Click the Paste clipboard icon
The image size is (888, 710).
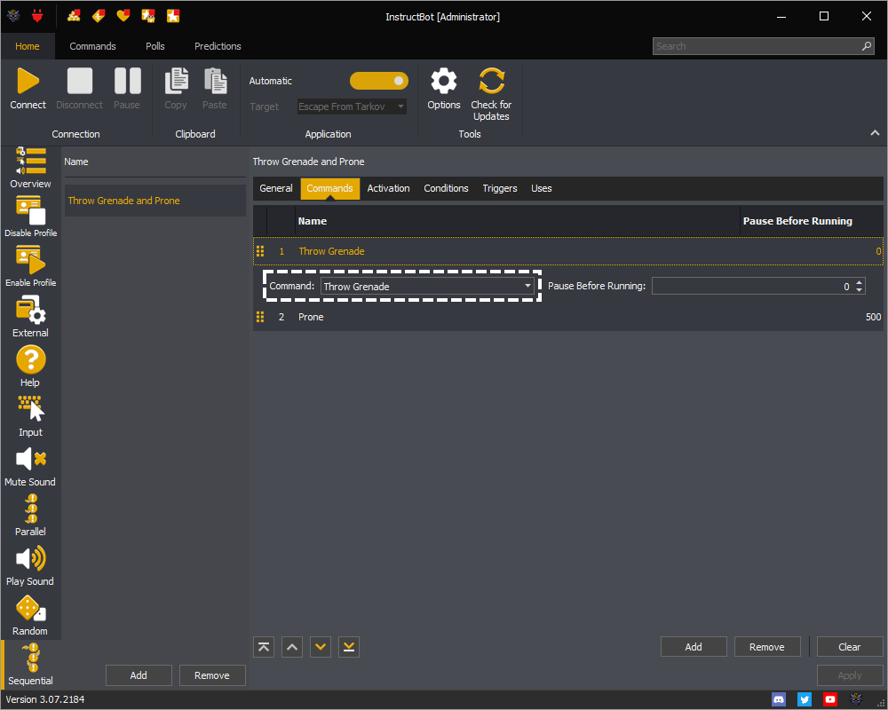(x=215, y=81)
